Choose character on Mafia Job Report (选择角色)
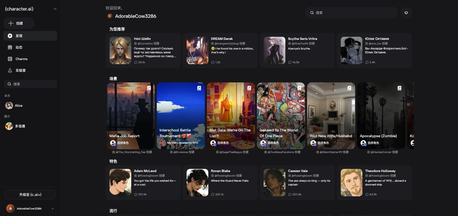458x216 pixels. point(123,143)
